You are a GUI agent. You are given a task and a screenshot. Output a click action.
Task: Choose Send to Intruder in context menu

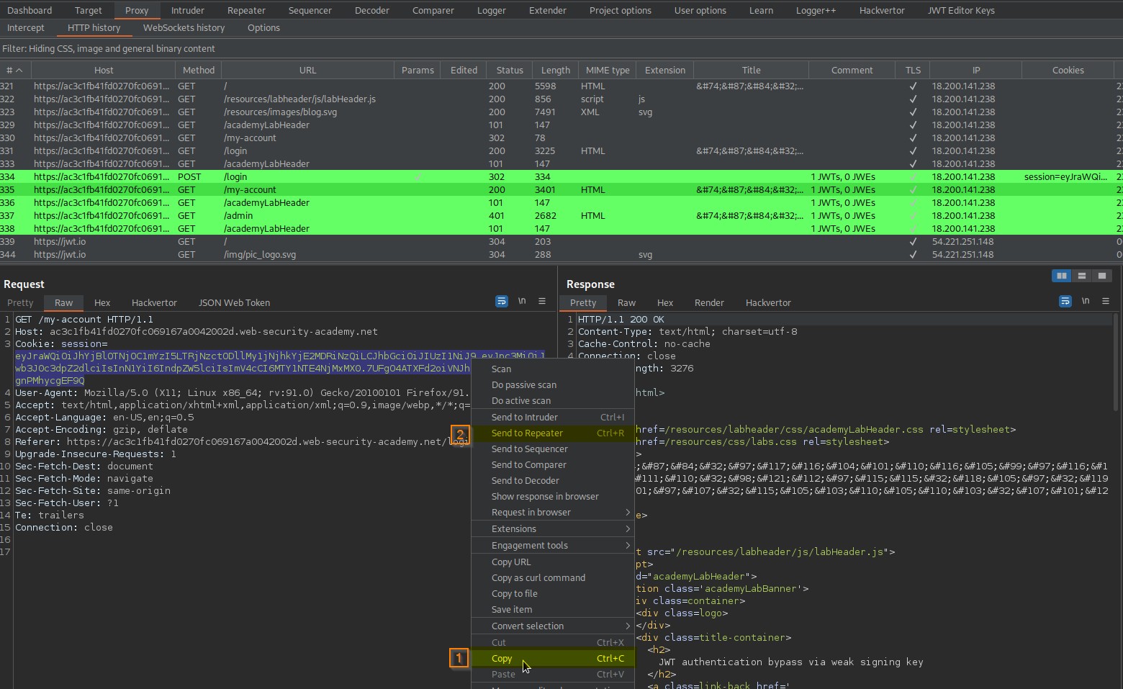click(x=553, y=418)
